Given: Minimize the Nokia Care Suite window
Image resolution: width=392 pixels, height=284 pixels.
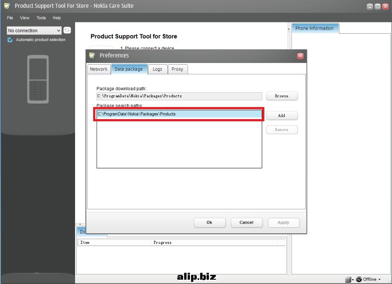Looking at the screenshot, I should click(370, 6).
